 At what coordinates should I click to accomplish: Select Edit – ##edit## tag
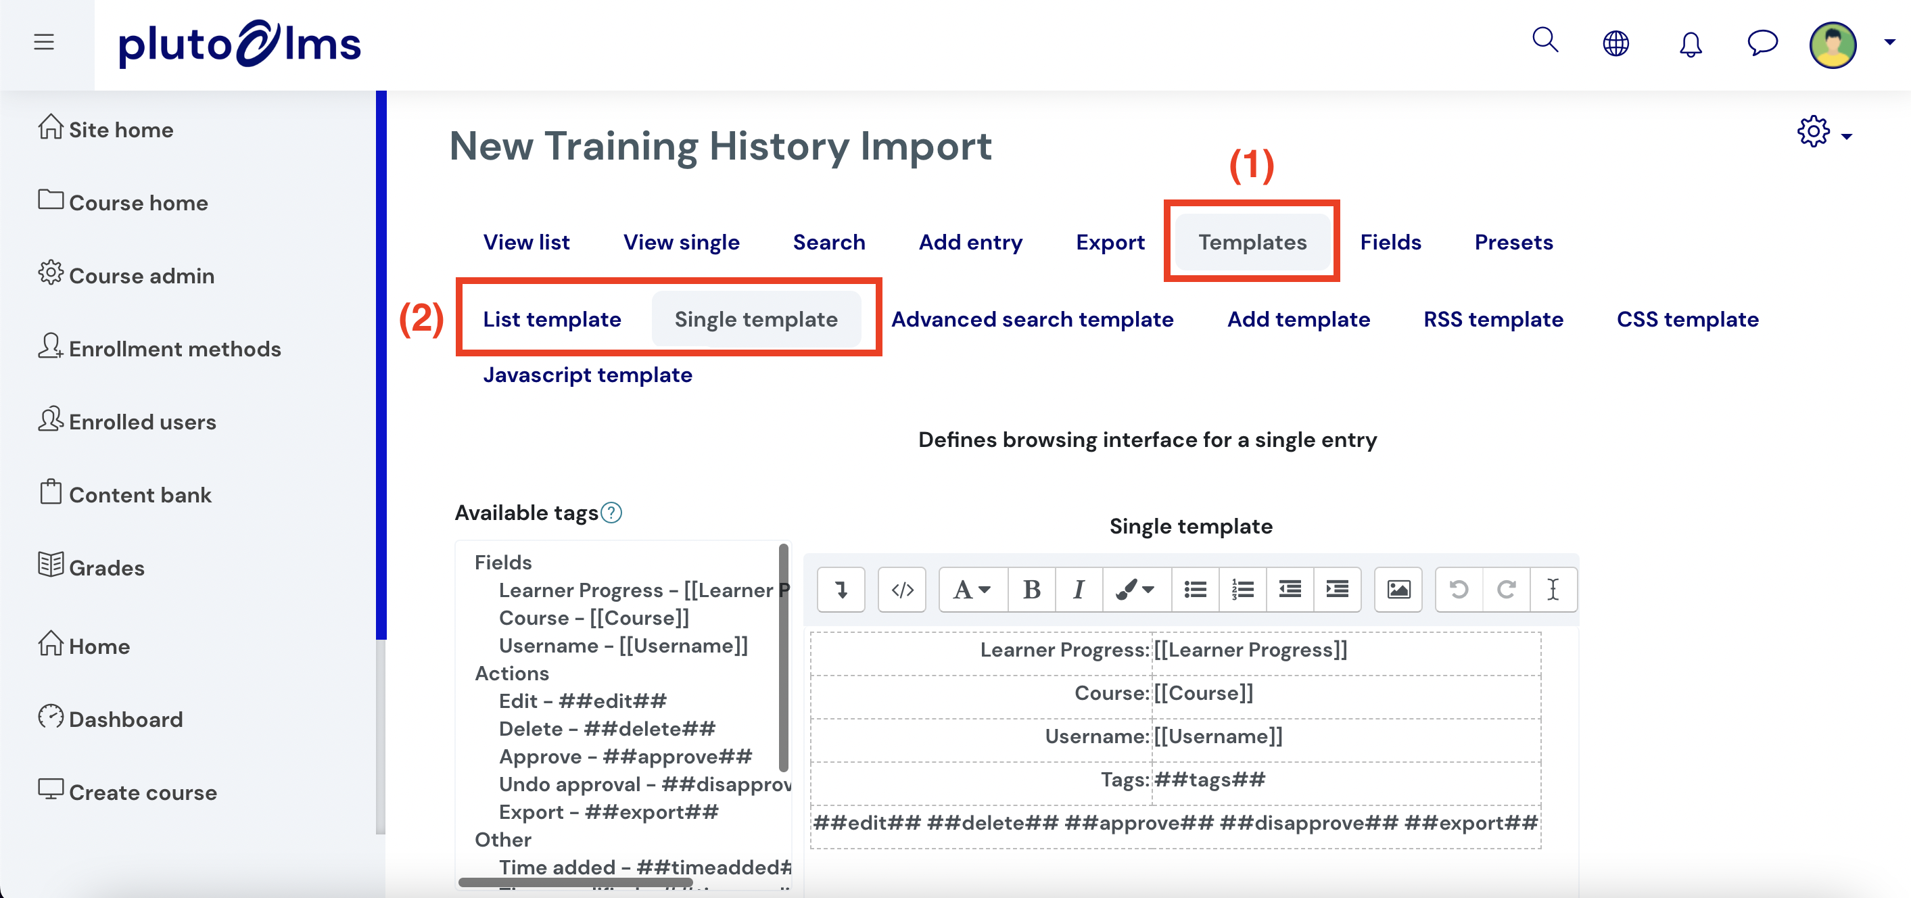tap(582, 701)
